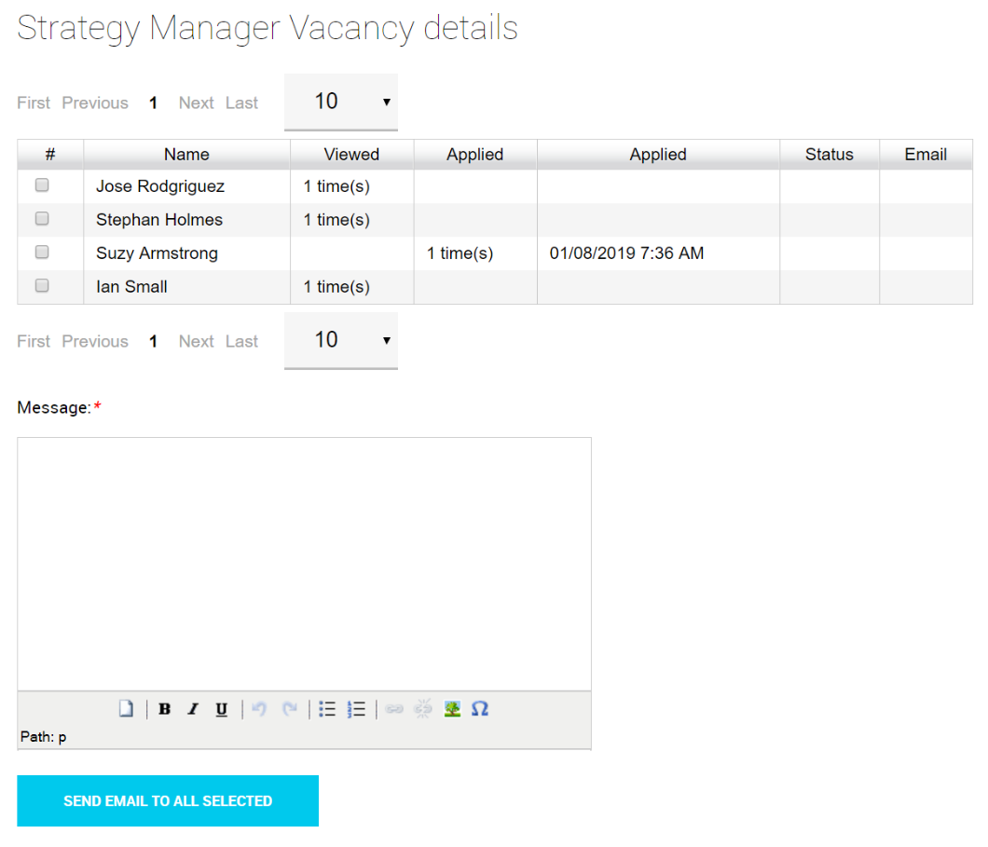Click the Strategy Manager Vacancy details heading
Screen dimensions: 988x847
tap(268, 28)
